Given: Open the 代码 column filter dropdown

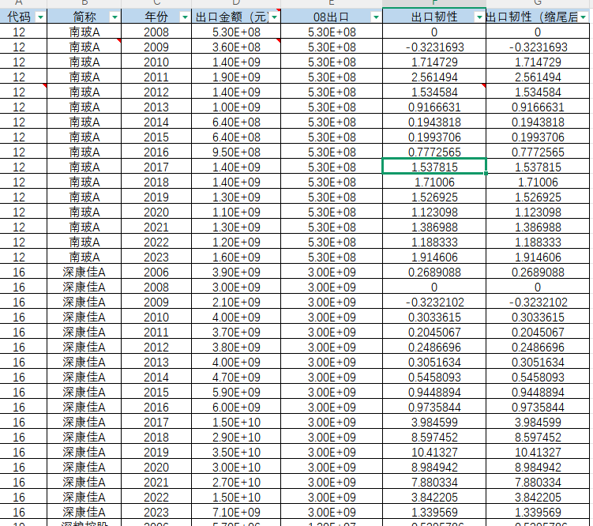Looking at the screenshot, I should click(40, 17).
